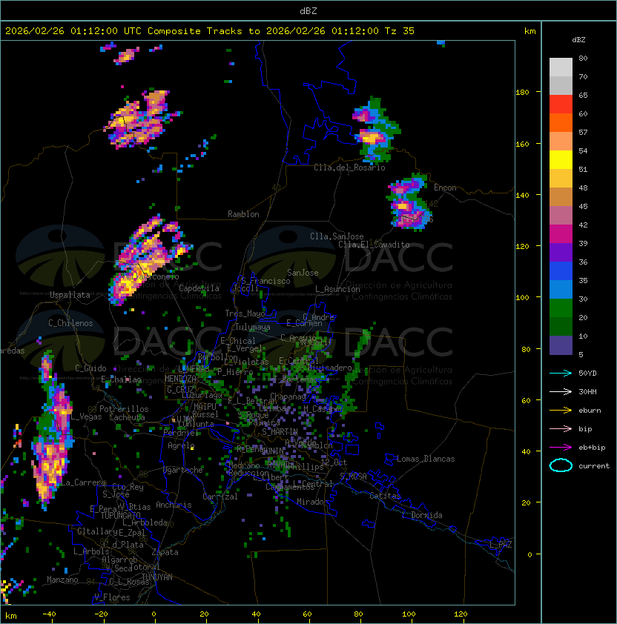Click the magenta eb+bip arrow legend icon

[561, 448]
